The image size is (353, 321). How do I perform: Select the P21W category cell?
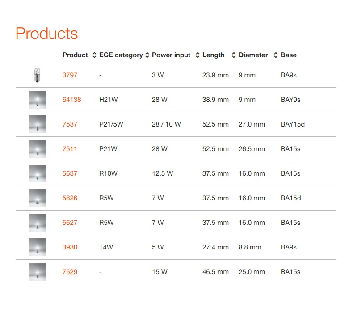pyautogui.click(x=108, y=149)
